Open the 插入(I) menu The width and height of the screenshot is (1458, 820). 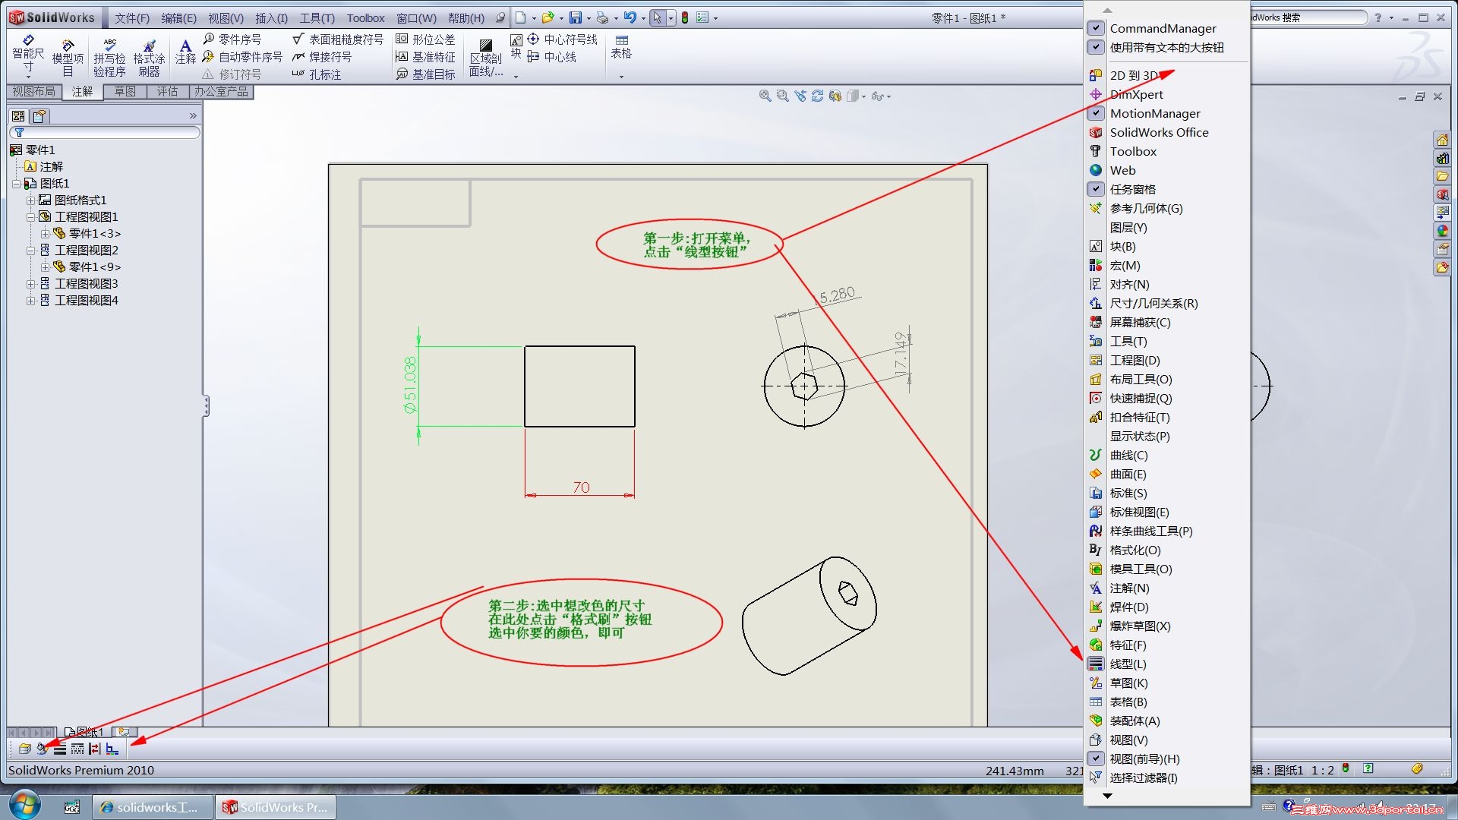pos(271,17)
